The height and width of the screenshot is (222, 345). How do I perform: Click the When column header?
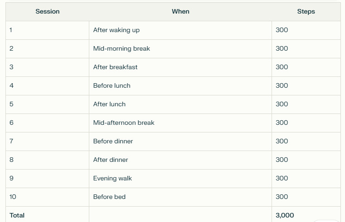(180, 12)
